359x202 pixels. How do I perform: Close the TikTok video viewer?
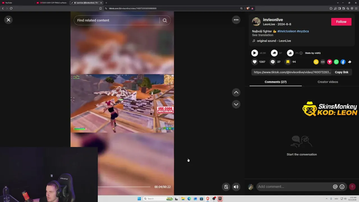click(x=8, y=20)
